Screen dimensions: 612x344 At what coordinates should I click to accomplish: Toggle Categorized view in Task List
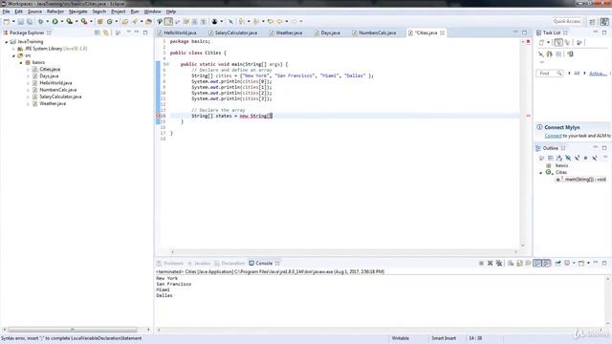(x=558, y=42)
